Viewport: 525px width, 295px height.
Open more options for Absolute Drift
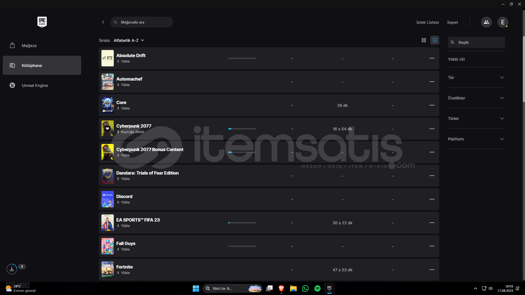(432, 58)
